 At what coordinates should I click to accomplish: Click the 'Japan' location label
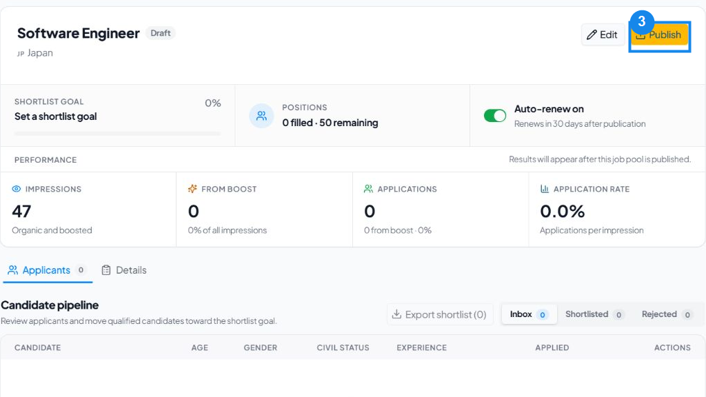40,53
